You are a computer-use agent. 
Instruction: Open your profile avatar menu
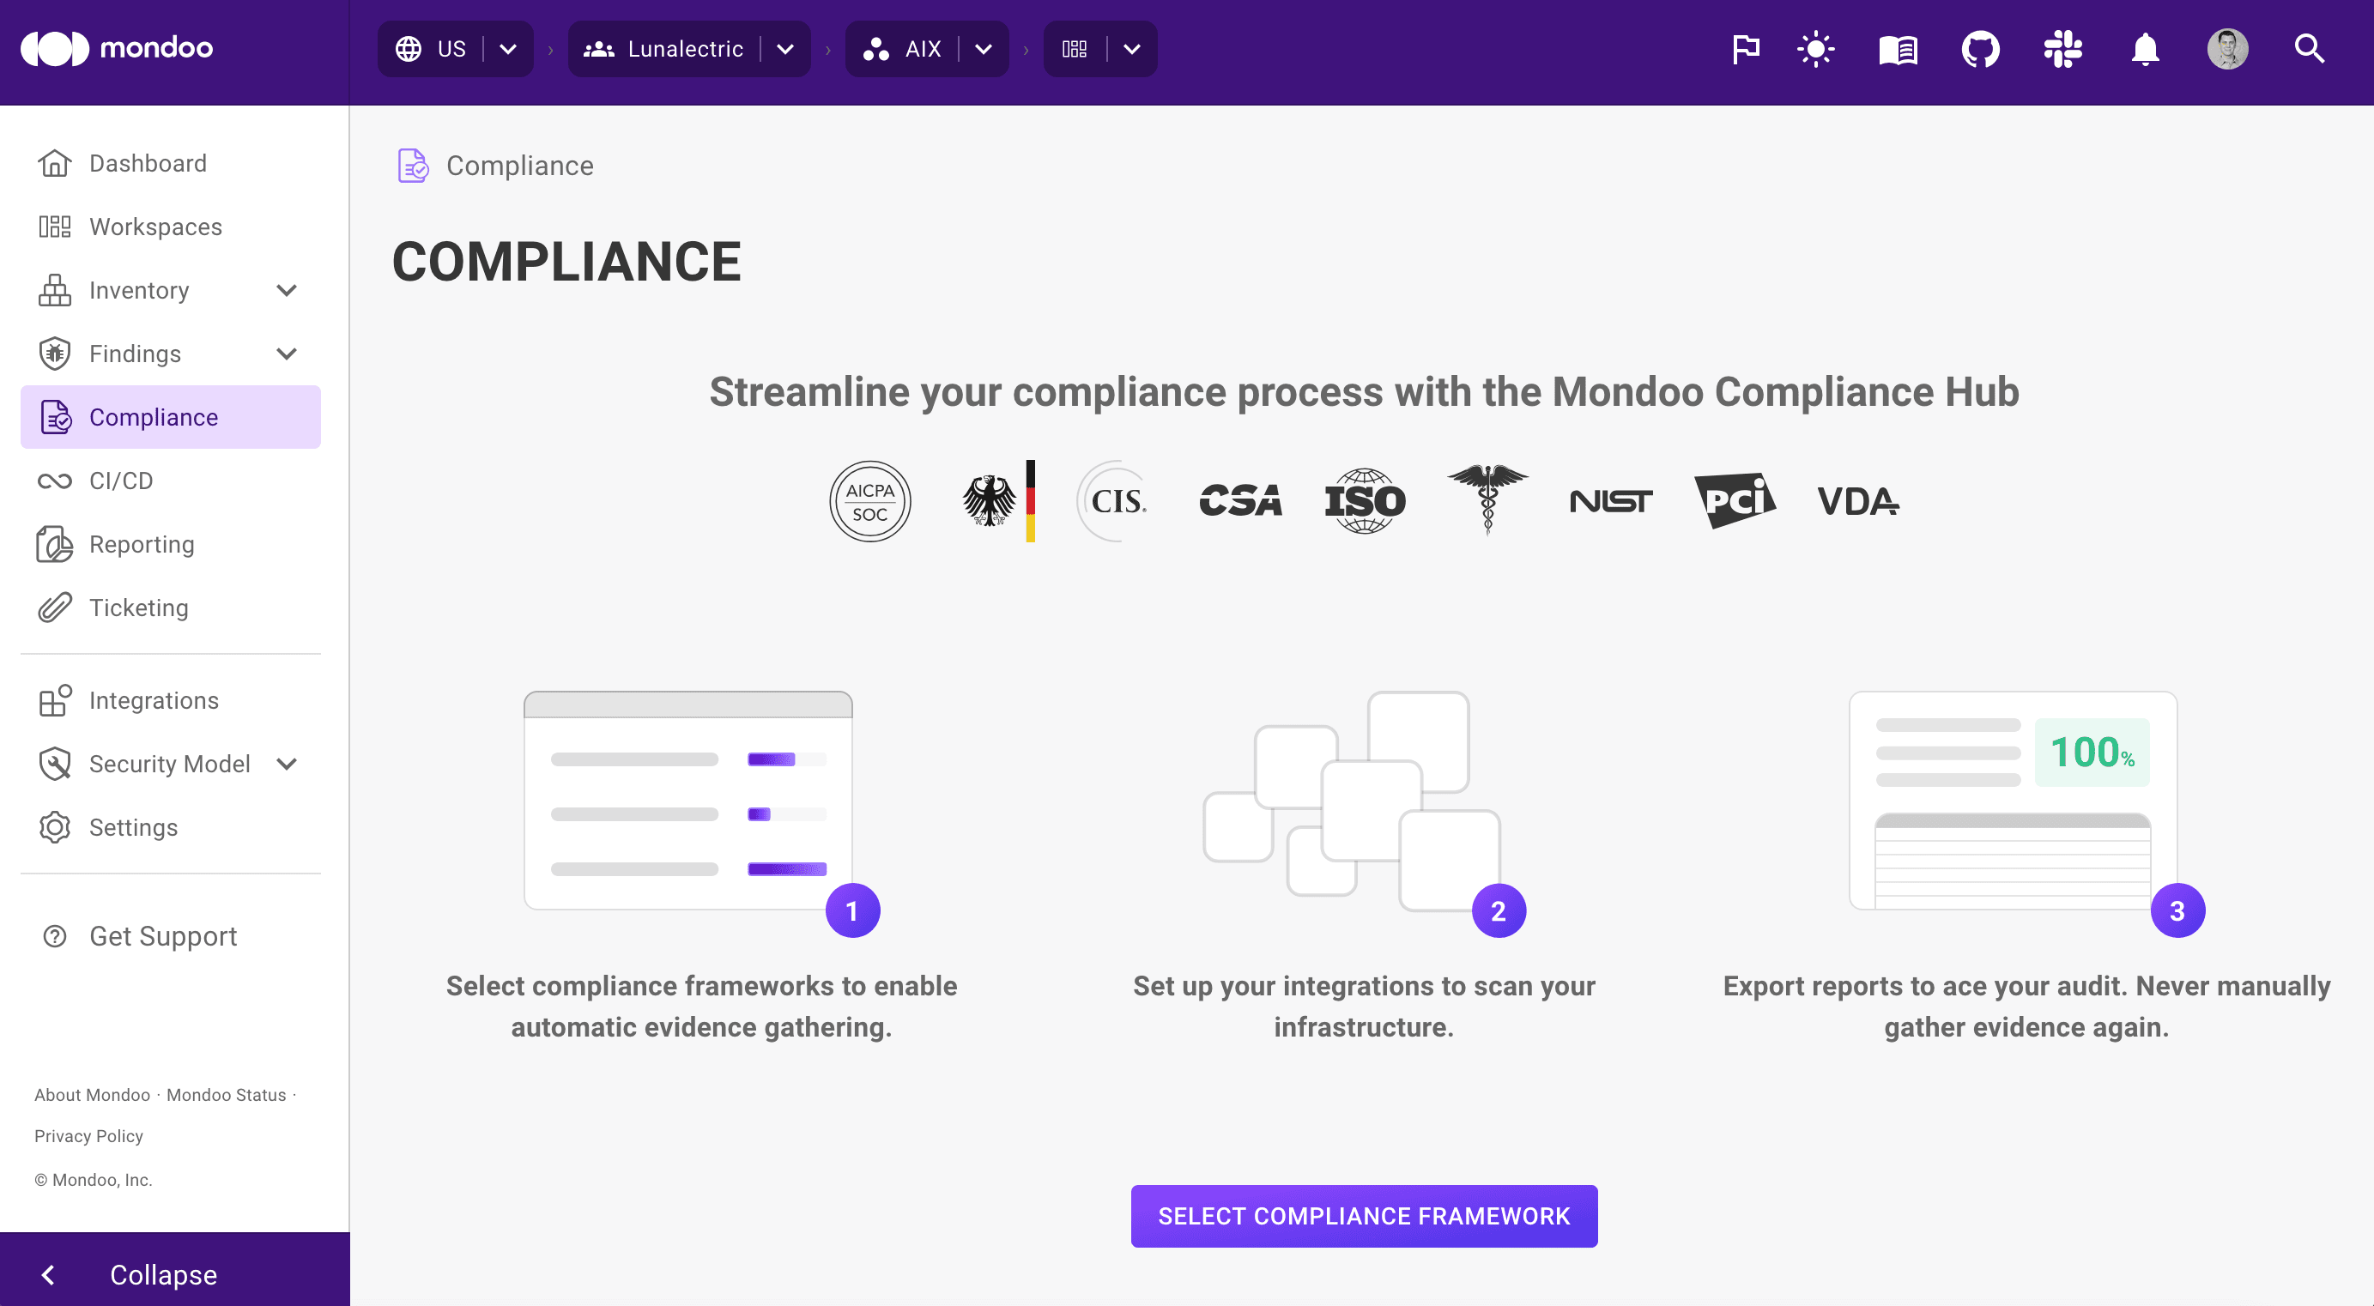point(2227,49)
